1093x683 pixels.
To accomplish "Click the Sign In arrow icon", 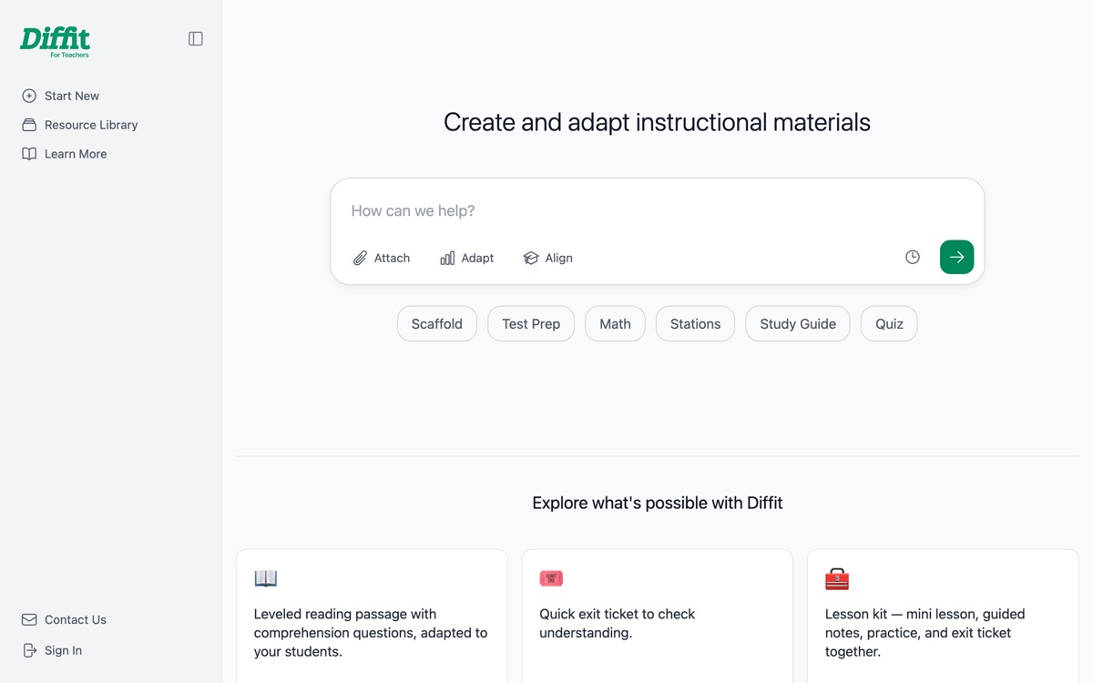I will tap(29, 650).
